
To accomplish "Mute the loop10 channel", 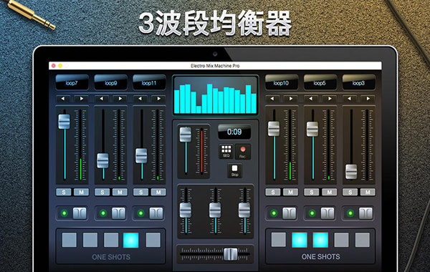I will [291, 192].
